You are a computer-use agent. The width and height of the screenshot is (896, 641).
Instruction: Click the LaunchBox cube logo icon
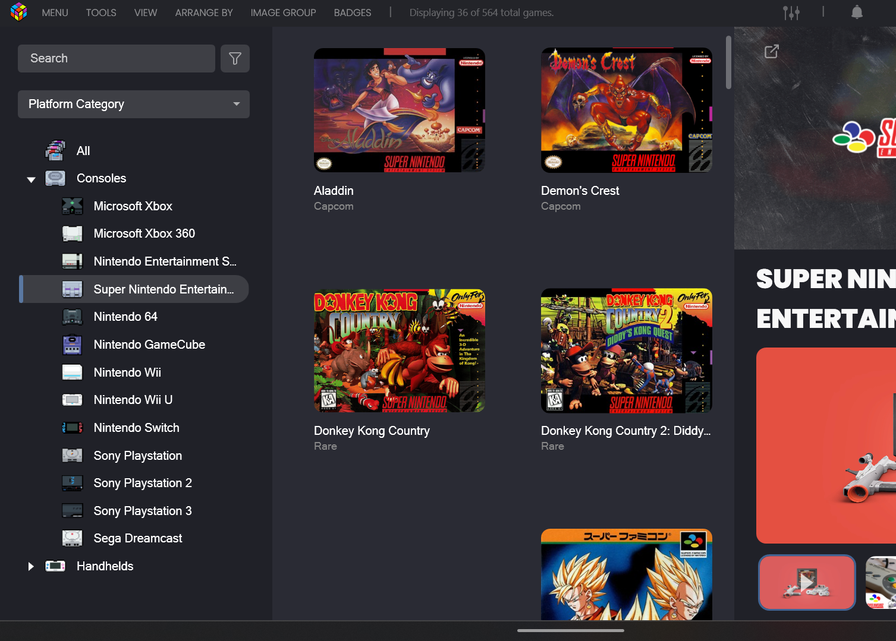19,12
